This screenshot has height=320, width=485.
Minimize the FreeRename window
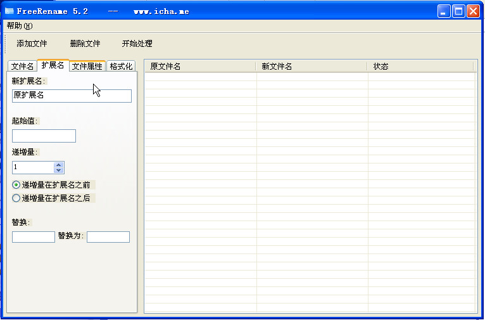pyautogui.click(x=444, y=11)
